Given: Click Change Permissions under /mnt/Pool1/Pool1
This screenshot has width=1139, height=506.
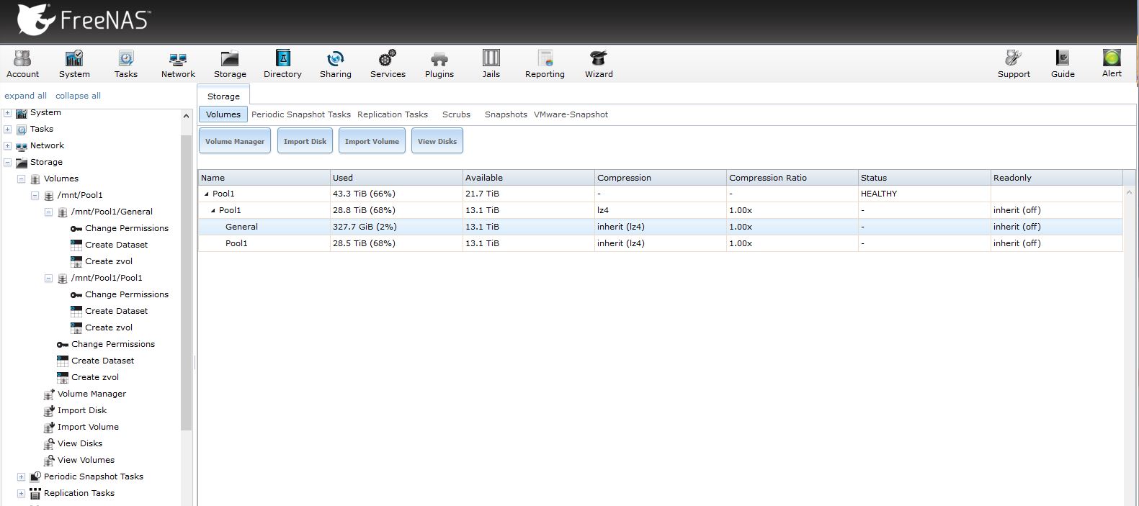Looking at the screenshot, I should pyautogui.click(x=120, y=294).
